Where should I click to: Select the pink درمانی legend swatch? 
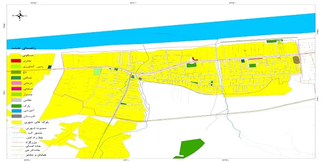point(16,83)
